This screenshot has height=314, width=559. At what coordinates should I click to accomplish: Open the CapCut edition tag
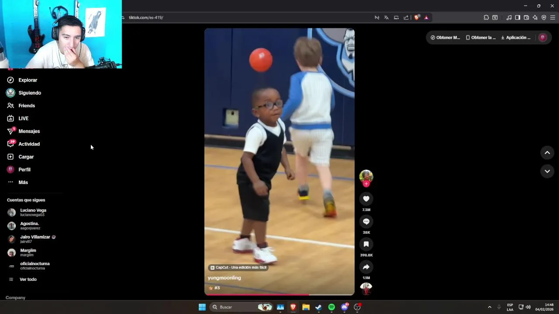click(x=238, y=268)
